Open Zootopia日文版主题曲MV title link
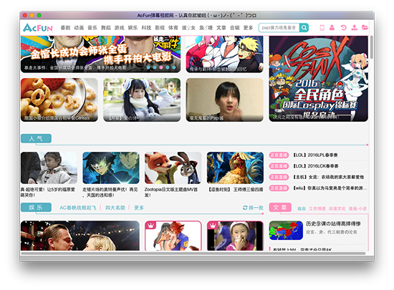The height and width of the screenshot is (290, 394). [x=171, y=192]
